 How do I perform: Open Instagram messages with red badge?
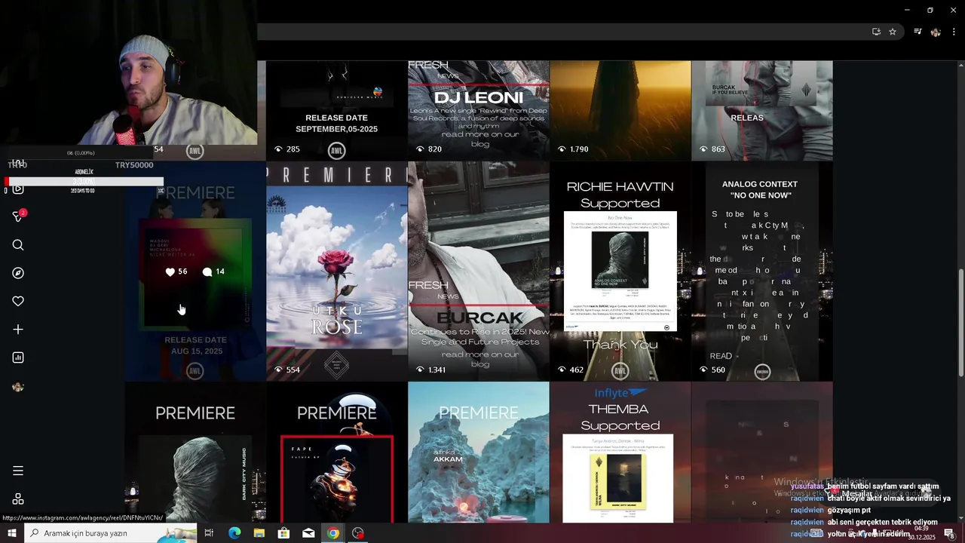pyautogui.click(x=19, y=216)
